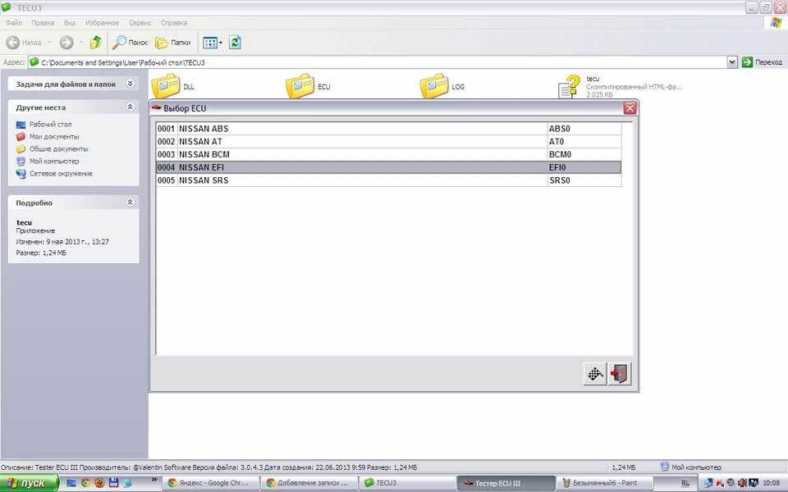Click the volume icon in system tray
Screen dimensions: 788x492
[x=741, y=483]
